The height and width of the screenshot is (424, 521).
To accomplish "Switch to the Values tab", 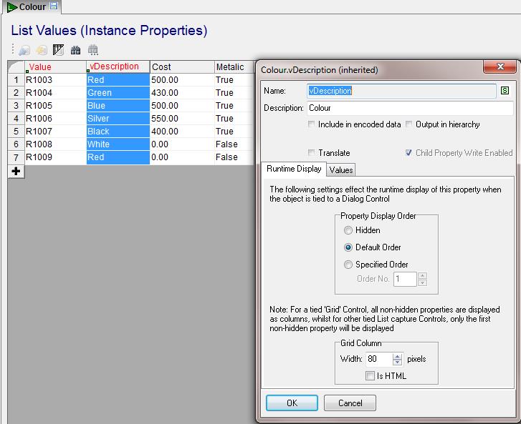I will click(x=340, y=170).
